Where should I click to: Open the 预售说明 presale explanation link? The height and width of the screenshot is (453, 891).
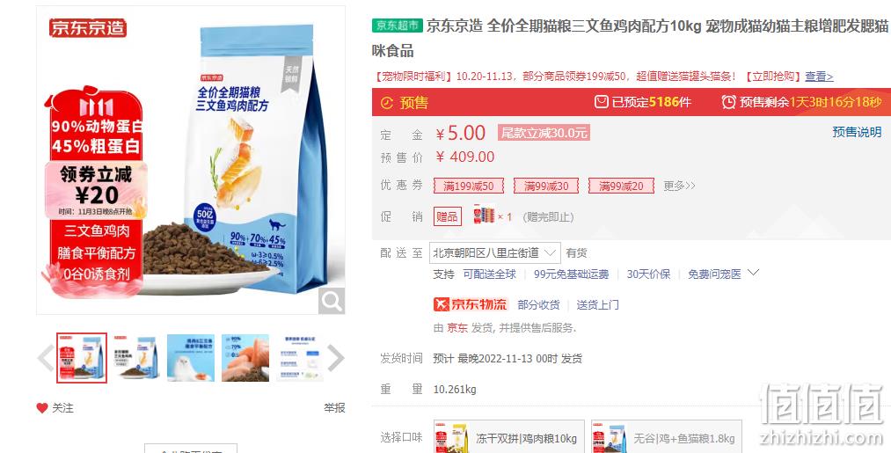pos(857,133)
